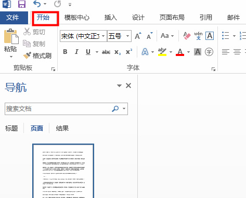Switch to the 结果 results tab
The height and width of the screenshot is (198, 246).
62,129
